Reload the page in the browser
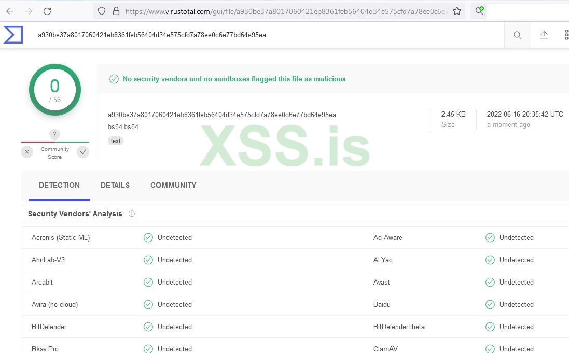 (x=47, y=11)
